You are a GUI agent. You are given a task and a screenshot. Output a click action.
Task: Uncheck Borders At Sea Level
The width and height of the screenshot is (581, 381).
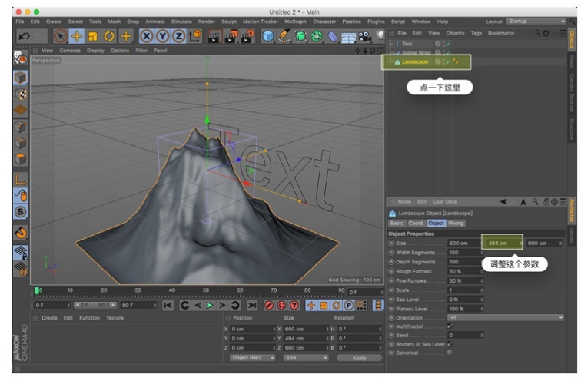[x=450, y=344]
